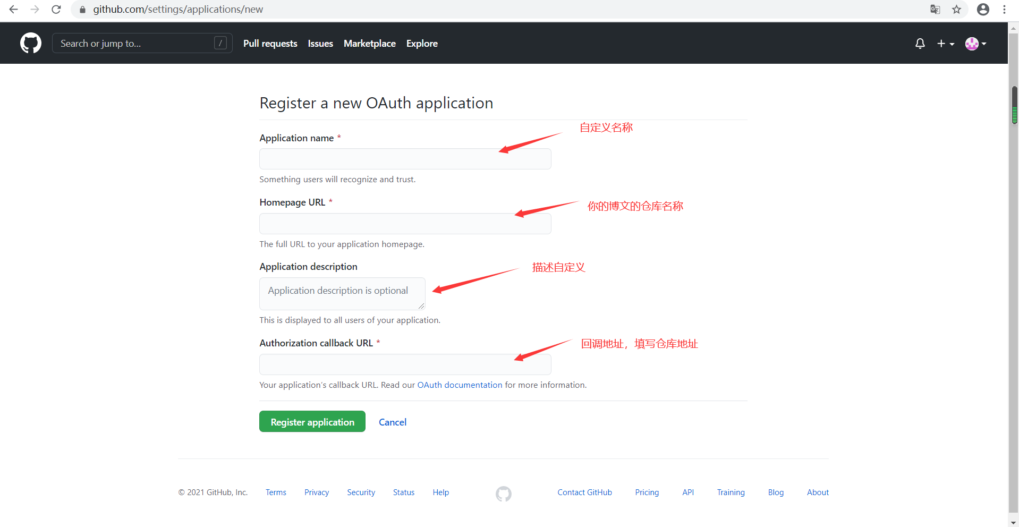Open the translate page icon in address bar
1019x527 pixels.
click(935, 10)
